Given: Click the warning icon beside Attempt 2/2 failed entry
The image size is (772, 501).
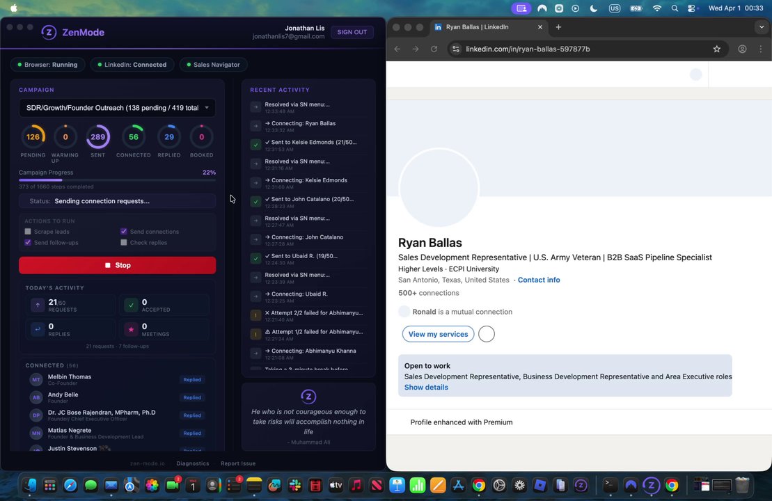Looking at the screenshot, I should [255, 315].
